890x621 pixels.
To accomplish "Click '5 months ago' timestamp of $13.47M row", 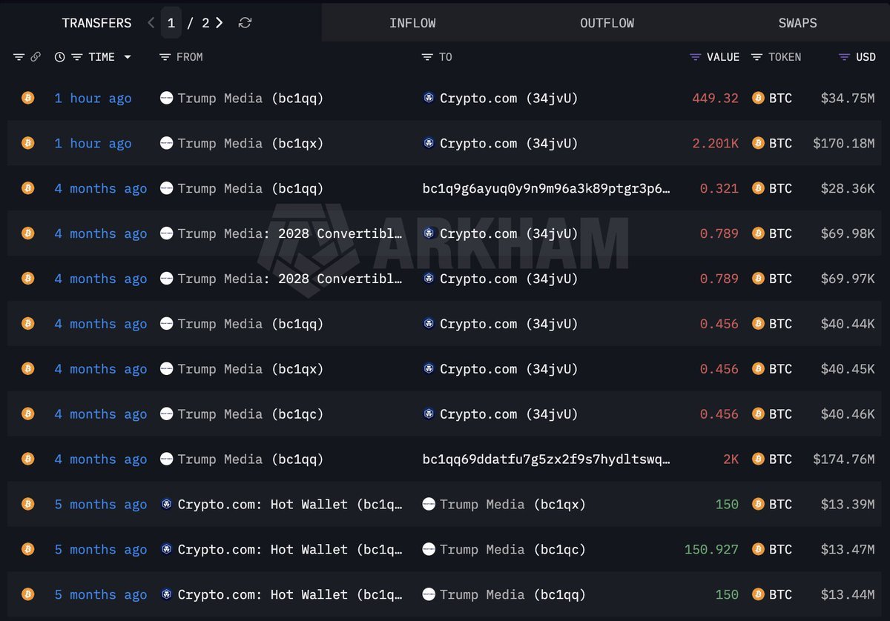I will [101, 549].
